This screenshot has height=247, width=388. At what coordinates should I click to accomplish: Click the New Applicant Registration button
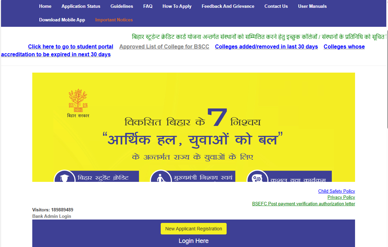(x=193, y=228)
